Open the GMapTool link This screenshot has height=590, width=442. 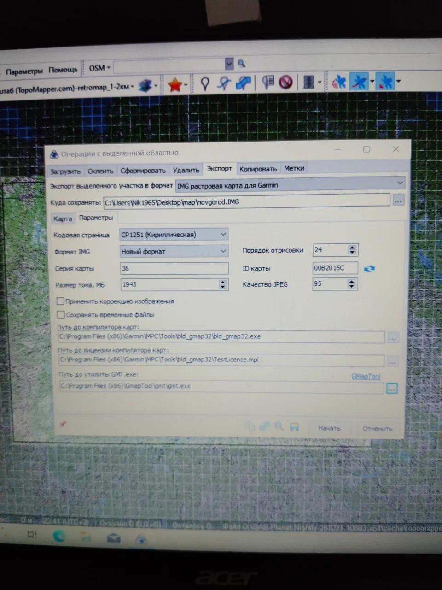(366, 376)
